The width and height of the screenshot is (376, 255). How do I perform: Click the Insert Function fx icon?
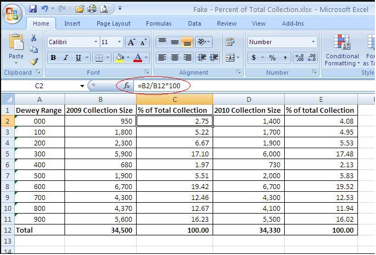(x=127, y=86)
